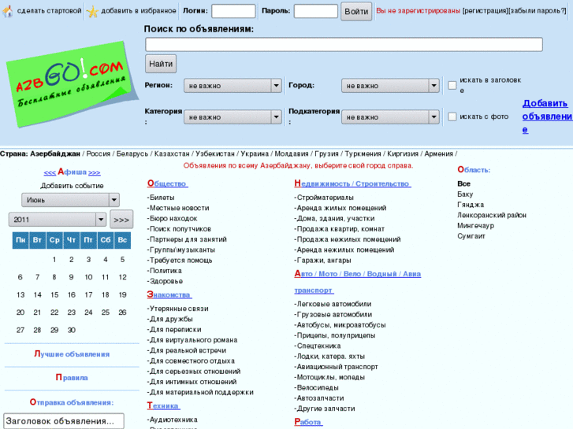Open the Регион dropdown
The height and width of the screenshot is (429, 573).
(233, 85)
